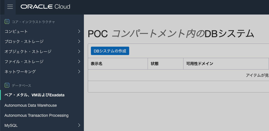This screenshot has width=269, height=131.
Task: Open the hamburger navigation menu
Action: click(x=10, y=7)
